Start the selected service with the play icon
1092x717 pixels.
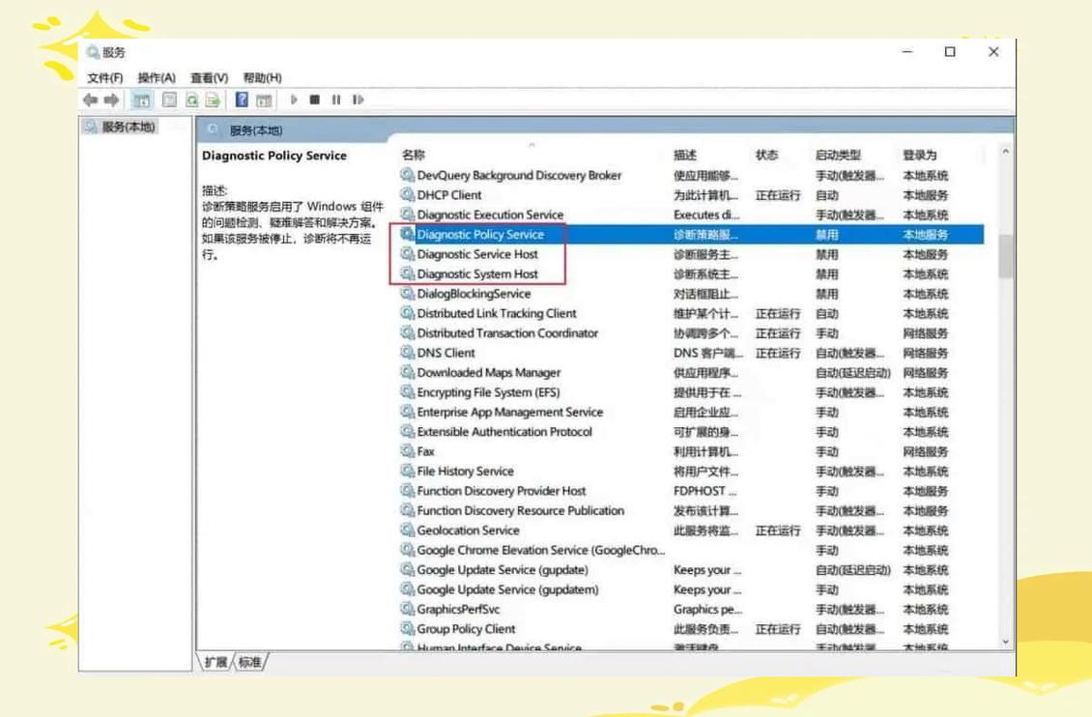pyautogui.click(x=295, y=97)
